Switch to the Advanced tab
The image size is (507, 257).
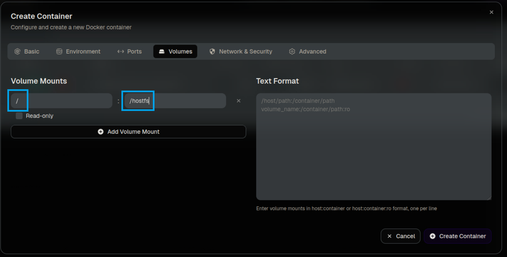tap(308, 51)
